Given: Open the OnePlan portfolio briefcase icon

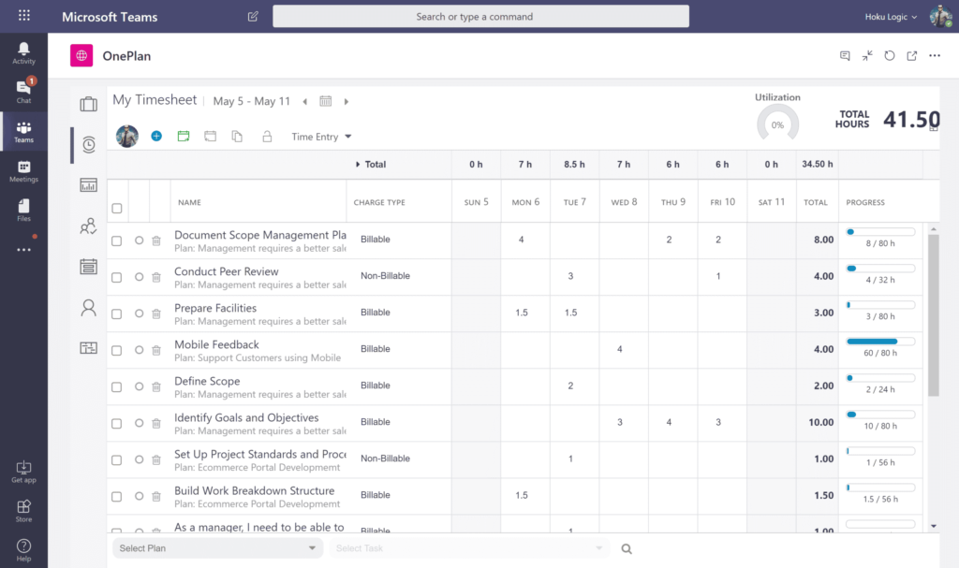Looking at the screenshot, I should [x=89, y=104].
